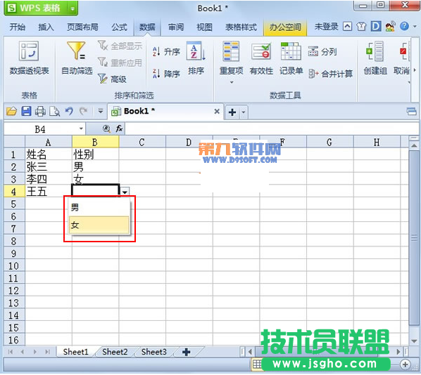The height and width of the screenshot is (375, 421).
Task: Switch to the Sheet2 tab
Action: point(115,352)
